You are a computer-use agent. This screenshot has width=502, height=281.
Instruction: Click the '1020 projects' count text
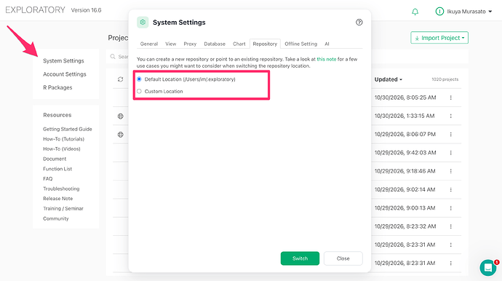[445, 79]
